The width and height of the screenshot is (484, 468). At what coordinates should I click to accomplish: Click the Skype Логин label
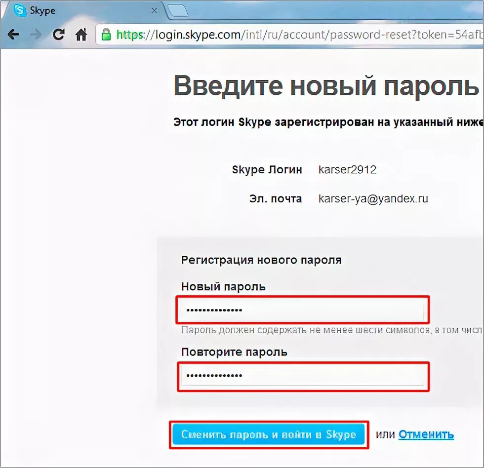(267, 170)
